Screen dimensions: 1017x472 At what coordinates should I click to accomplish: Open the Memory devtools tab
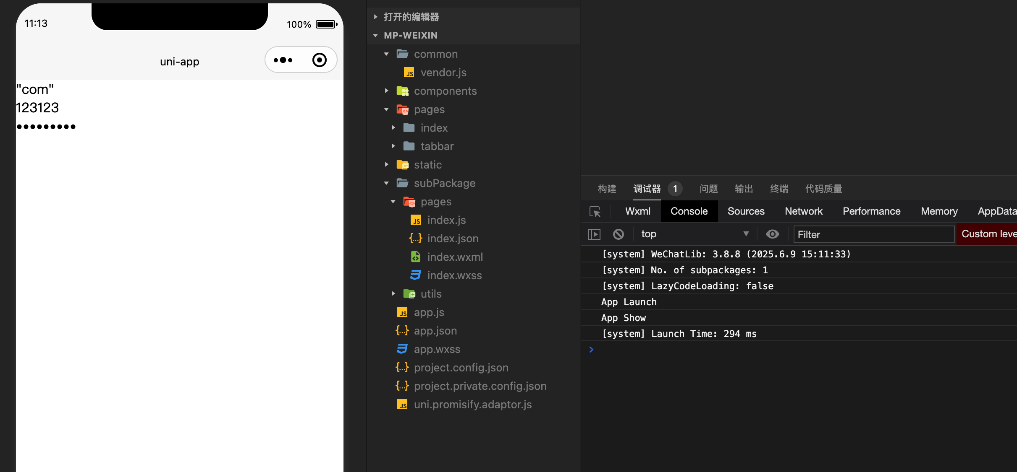(939, 211)
